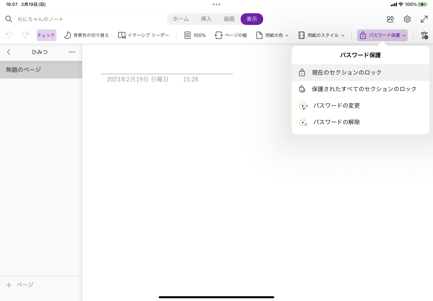
Task: Tap the Wi-Fi status icon
Action: point(401,4)
